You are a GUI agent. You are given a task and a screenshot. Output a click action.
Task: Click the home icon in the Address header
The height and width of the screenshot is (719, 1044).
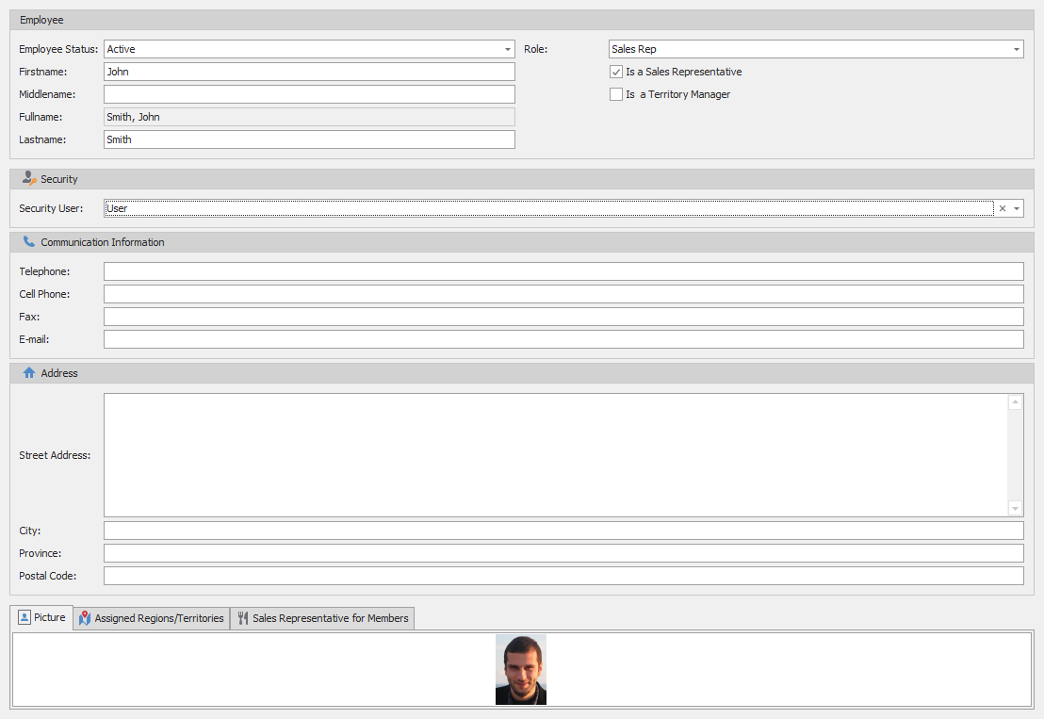click(29, 372)
